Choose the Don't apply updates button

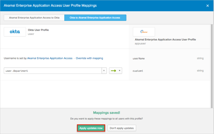coord(121,128)
